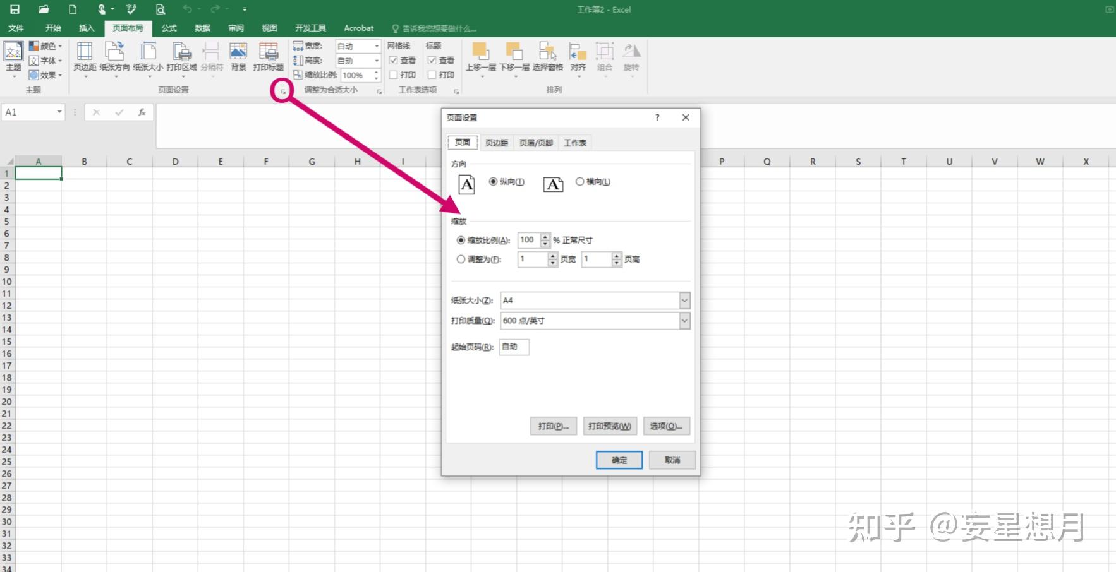Switch to the 页眉/页脚 tab in dialog

tap(536, 143)
